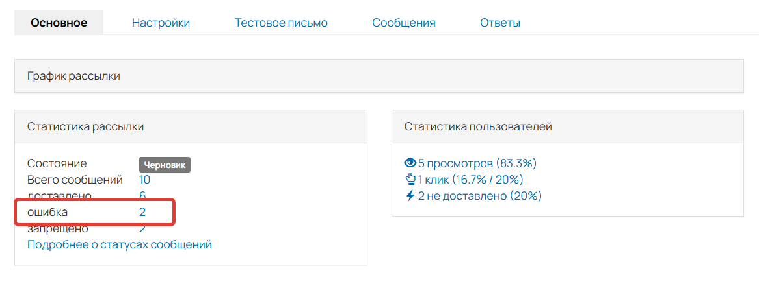Click the delivered count 6
The image size is (759, 286).
coord(142,195)
